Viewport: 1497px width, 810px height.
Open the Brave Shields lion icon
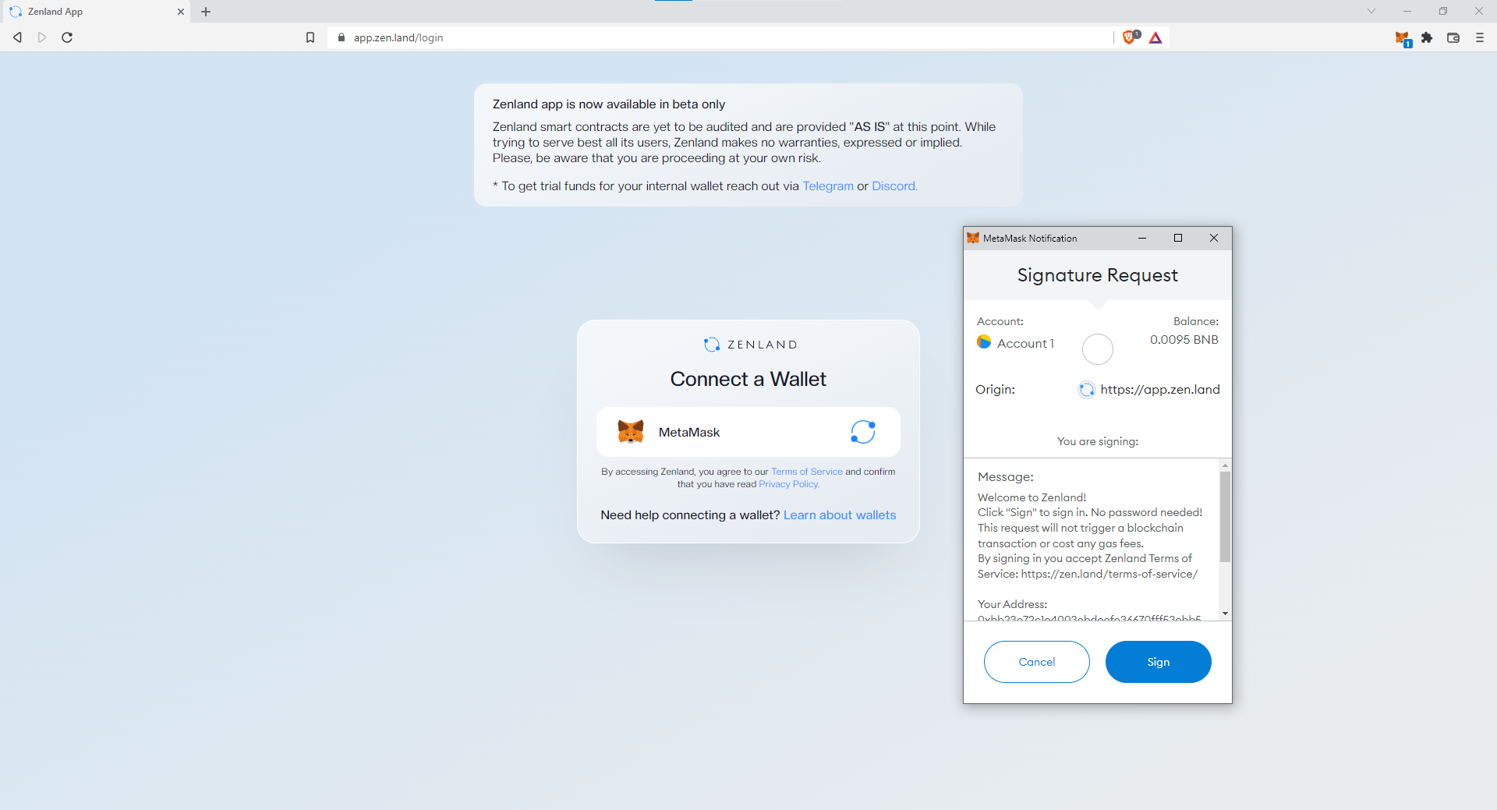[x=1130, y=37]
